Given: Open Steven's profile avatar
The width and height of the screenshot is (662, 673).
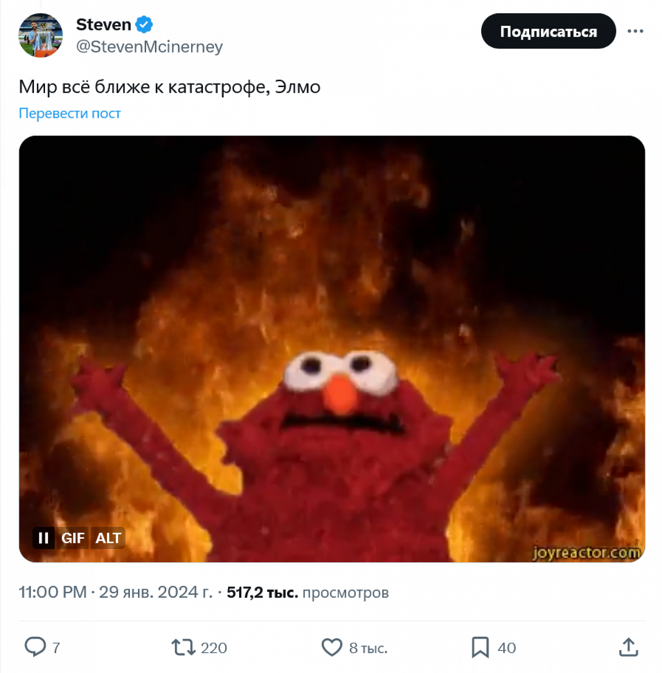Looking at the screenshot, I should pyautogui.click(x=41, y=35).
